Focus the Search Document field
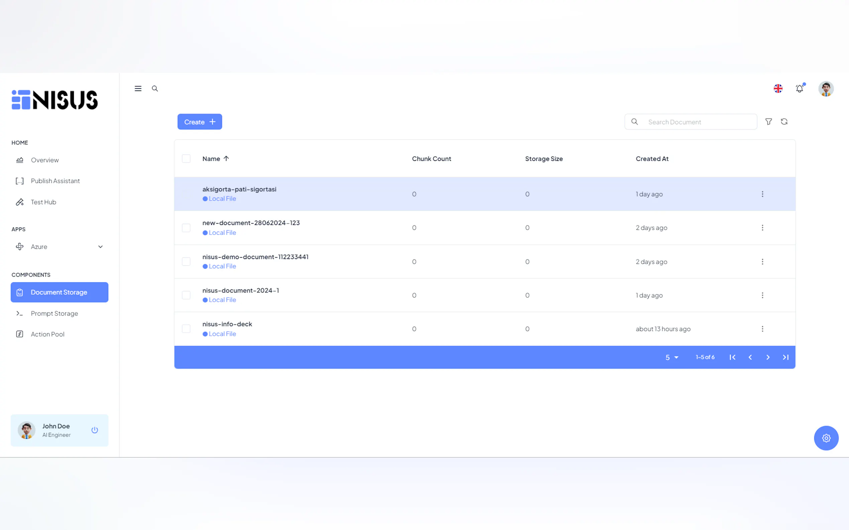The width and height of the screenshot is (849, 530). [699, 122]
